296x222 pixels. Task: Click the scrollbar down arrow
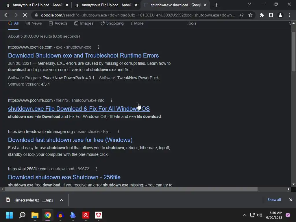[x=293, y=184]
